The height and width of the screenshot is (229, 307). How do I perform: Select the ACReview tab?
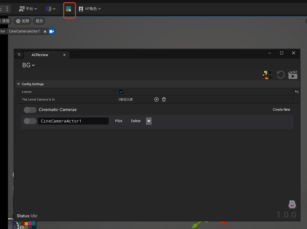click(40, 55)
